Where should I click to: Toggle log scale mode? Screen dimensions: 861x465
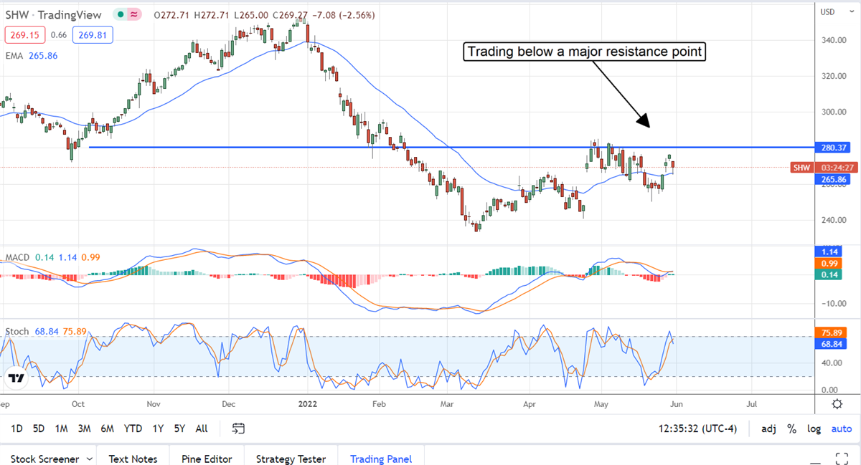[814, 428]
